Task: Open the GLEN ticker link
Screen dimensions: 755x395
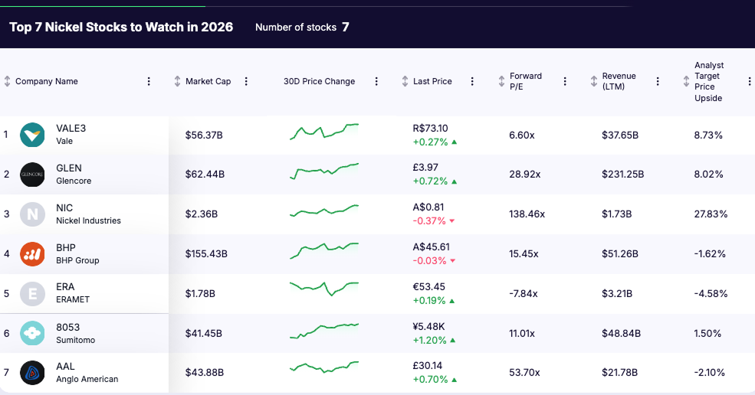Action: click(69, 168)
